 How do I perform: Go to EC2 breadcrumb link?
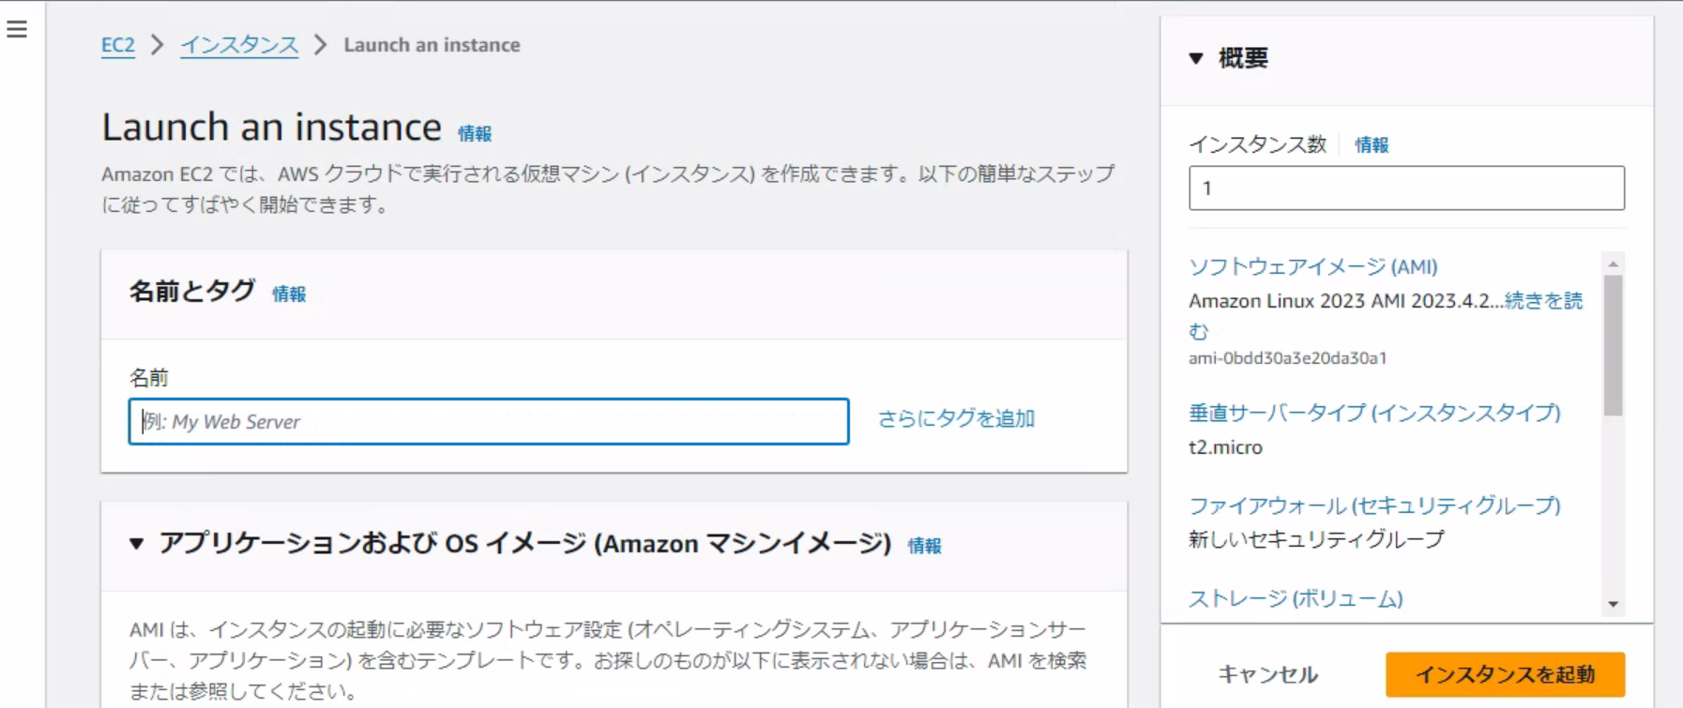click(x=118, y=45)
